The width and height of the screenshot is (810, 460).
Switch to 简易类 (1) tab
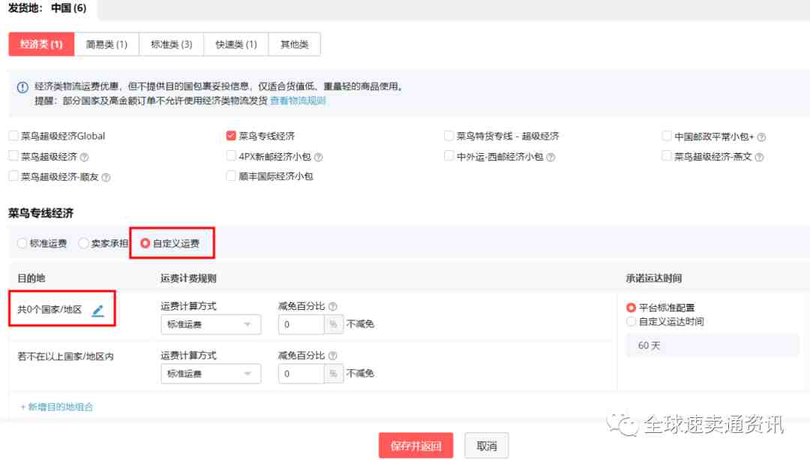coord(106,44)
